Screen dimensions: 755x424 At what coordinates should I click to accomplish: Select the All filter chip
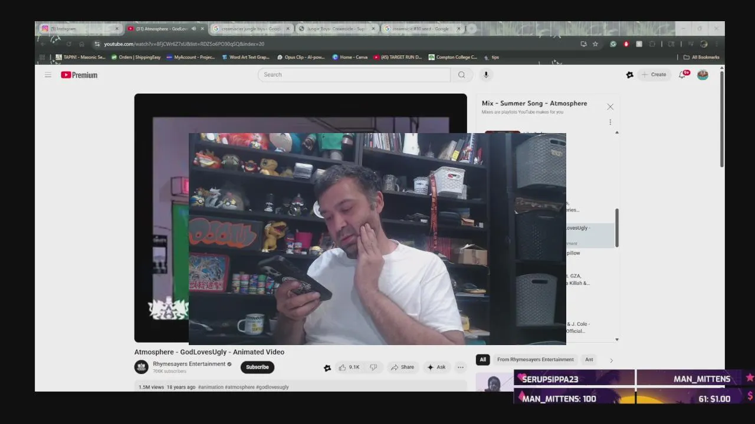click(x=482, y=359)
